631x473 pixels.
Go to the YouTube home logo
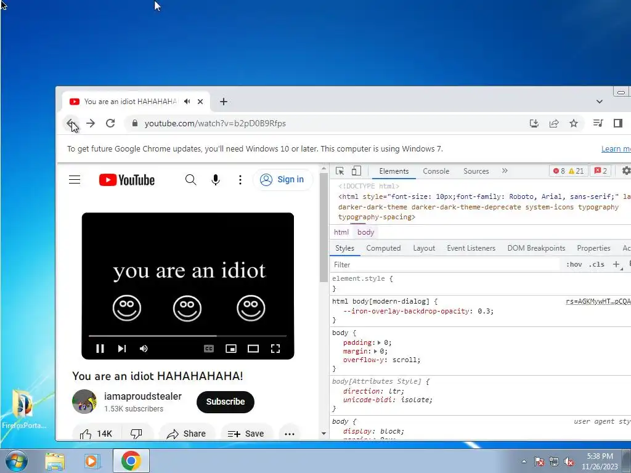pos(127,180)
